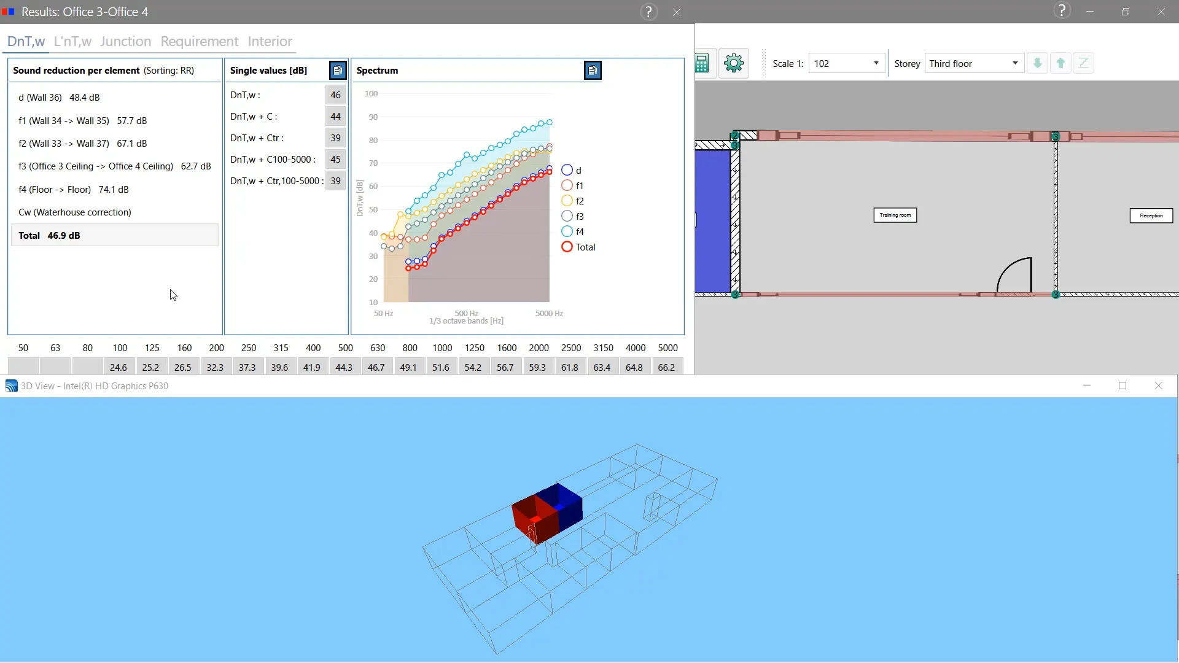Click main window help question mark
1179x663 pixels.
(x=1062, y=11)
